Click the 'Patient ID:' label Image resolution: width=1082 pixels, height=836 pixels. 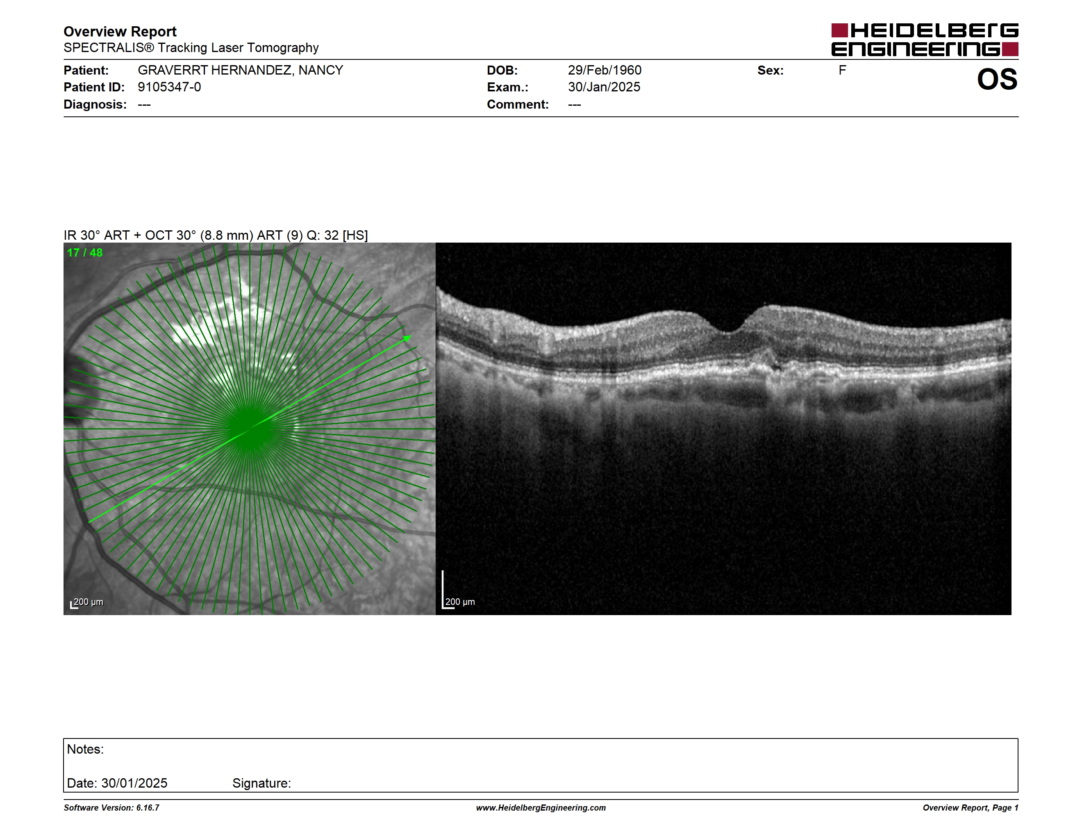(94, 87)
